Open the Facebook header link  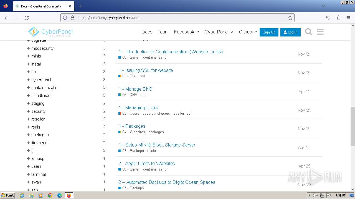click(x=186, y=32)
